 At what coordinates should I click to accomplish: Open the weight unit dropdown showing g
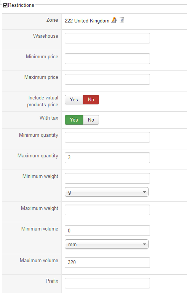(107, 192)
